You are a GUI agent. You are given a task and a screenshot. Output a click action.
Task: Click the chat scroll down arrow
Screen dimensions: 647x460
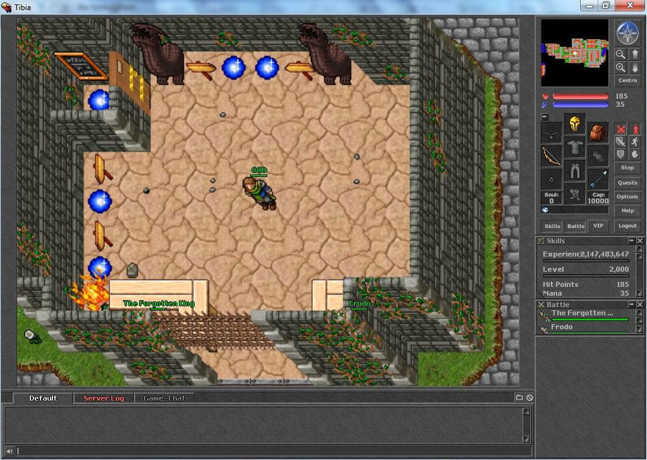pyautogui.click(x=526, y=439)
